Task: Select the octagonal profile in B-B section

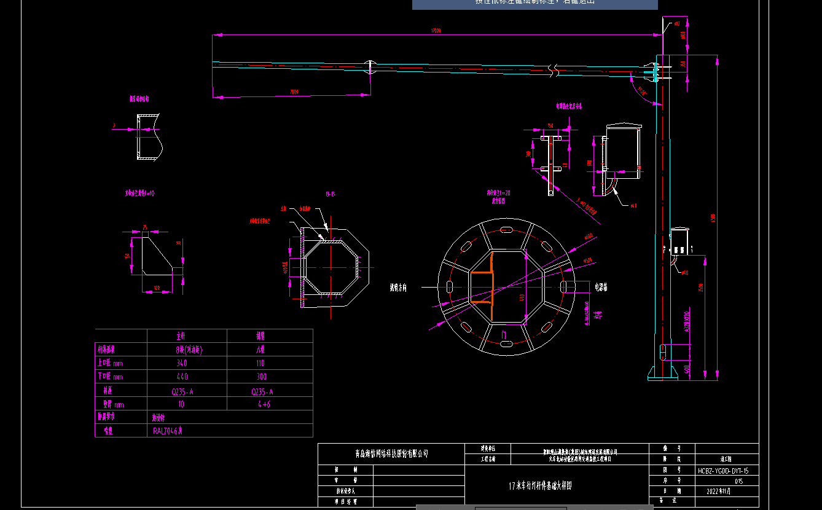Action: tap(332, 269)
